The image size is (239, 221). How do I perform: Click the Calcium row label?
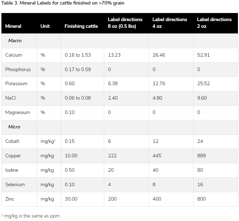(14, 55)
